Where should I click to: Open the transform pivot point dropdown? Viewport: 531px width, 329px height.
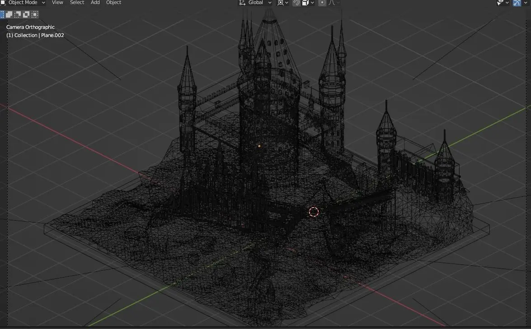(283, 3)
